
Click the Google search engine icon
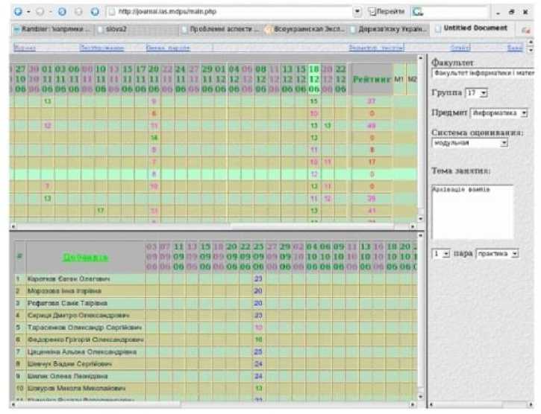pos(417,12)
